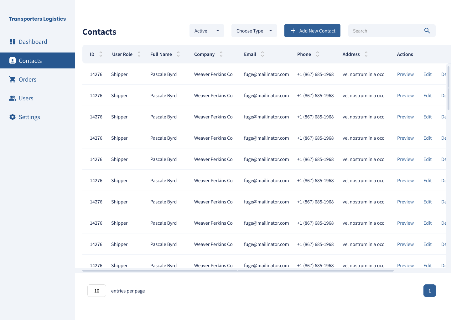Sort the table by the ID column arrows
The height and width of the screenshot is (320, 451).
tap(101, 54)
